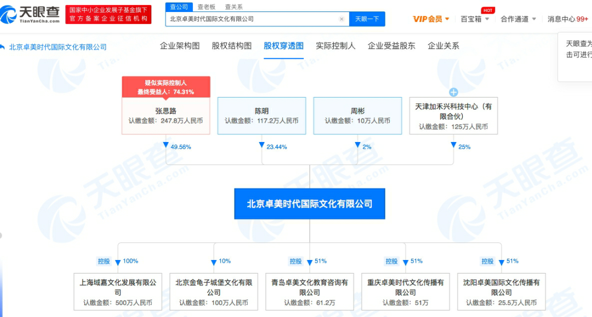Screen dimensions: 592x317
Task: Expand plus icon above 天津加禾兴科技中心
Action: [453, 92]
